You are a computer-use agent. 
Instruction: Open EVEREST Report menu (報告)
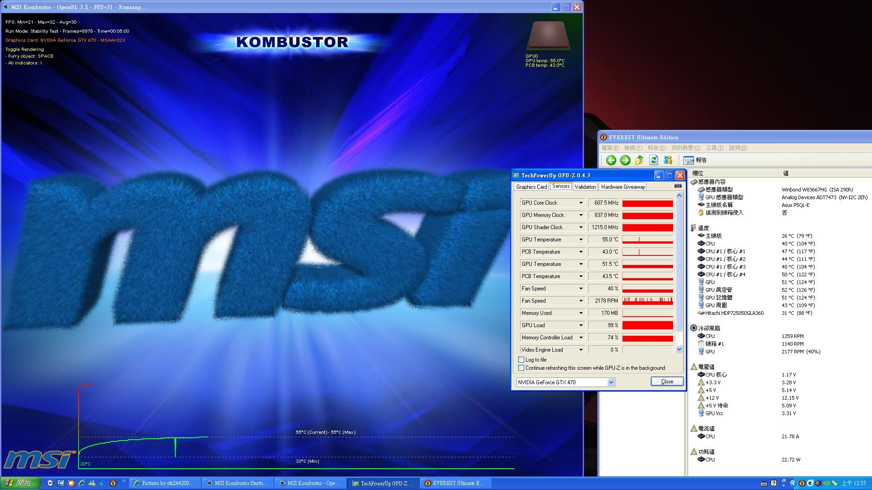656,148
